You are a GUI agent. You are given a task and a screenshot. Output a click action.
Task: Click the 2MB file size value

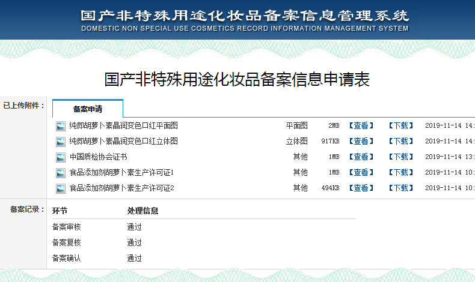coord(334,125)
